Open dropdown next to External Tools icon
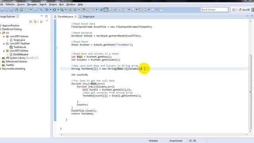The width and height of the screenshot is (254, 143). 65,10
